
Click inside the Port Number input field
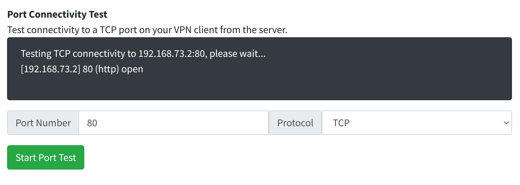(174, 123)
